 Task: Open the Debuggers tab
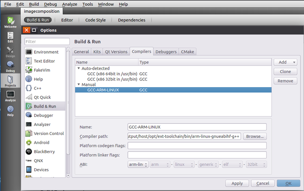point(166,52)
